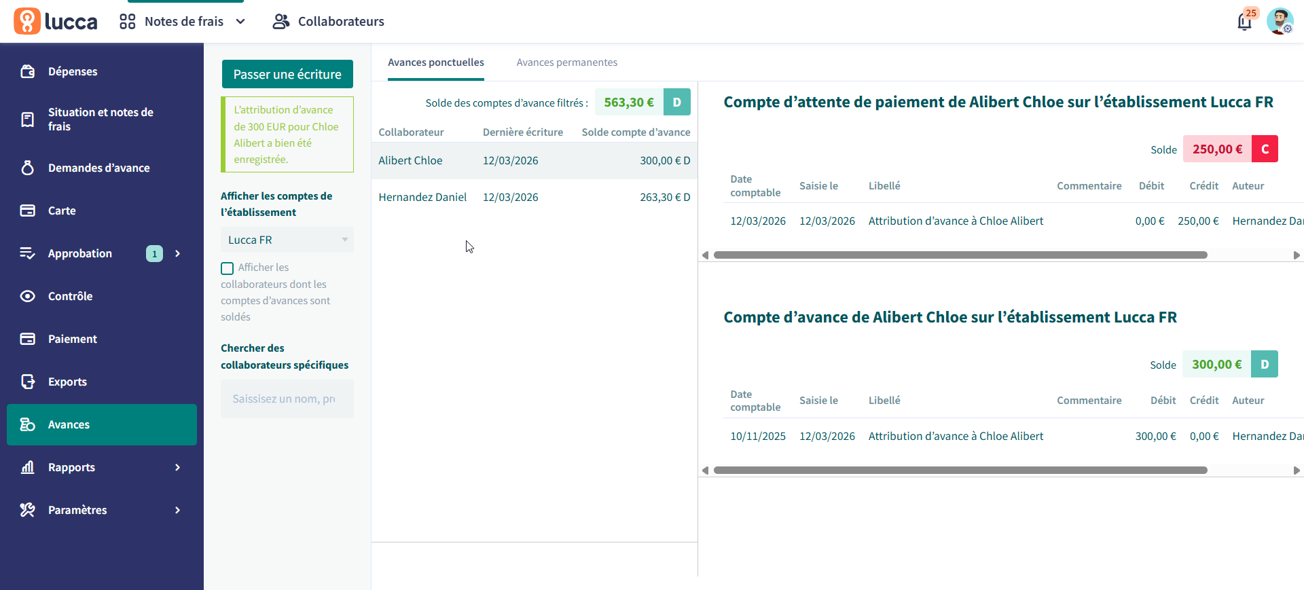Click the 300,00 € advance account balance
The image size is (1304, 590).
pyautogui.click(x=1216, y=365)
